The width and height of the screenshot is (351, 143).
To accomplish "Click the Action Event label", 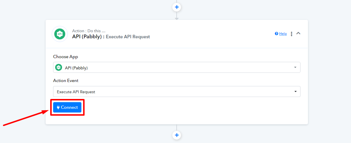I will 66,81.
